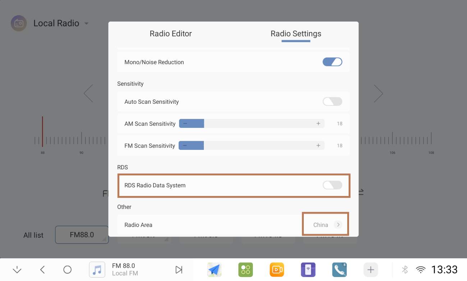Switch to the Radio Editor tab
This screenshot has height=281, width=467.
pyautogui.click(x=170, y=34)
